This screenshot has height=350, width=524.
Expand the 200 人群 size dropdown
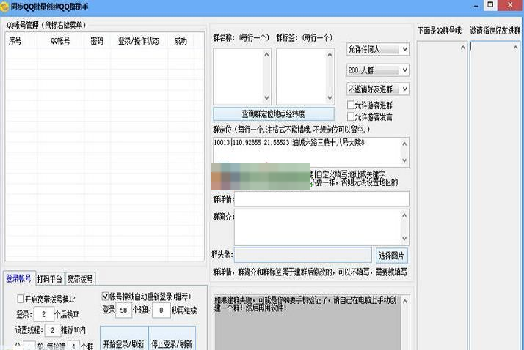coord(377,70)
